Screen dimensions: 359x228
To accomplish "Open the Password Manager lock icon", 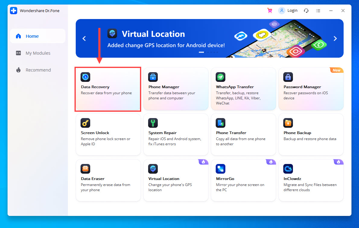I will coord(288,77).
